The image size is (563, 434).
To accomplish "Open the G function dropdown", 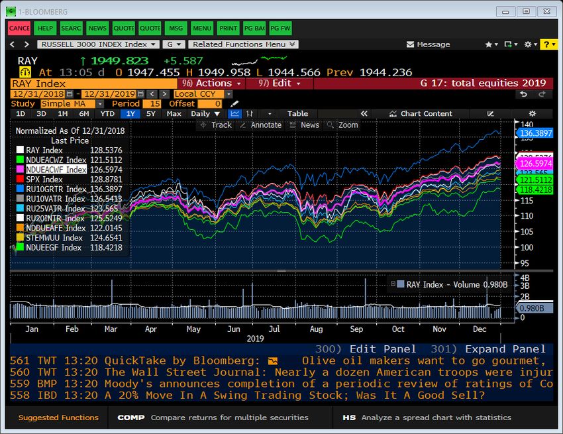I will click(174, 44).
